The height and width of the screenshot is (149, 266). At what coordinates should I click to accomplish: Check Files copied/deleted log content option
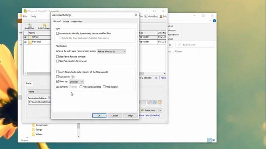click(81, 87)
